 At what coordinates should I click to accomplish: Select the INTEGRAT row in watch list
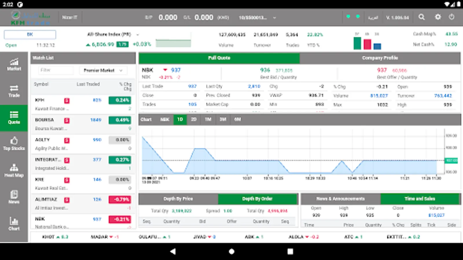83,164
